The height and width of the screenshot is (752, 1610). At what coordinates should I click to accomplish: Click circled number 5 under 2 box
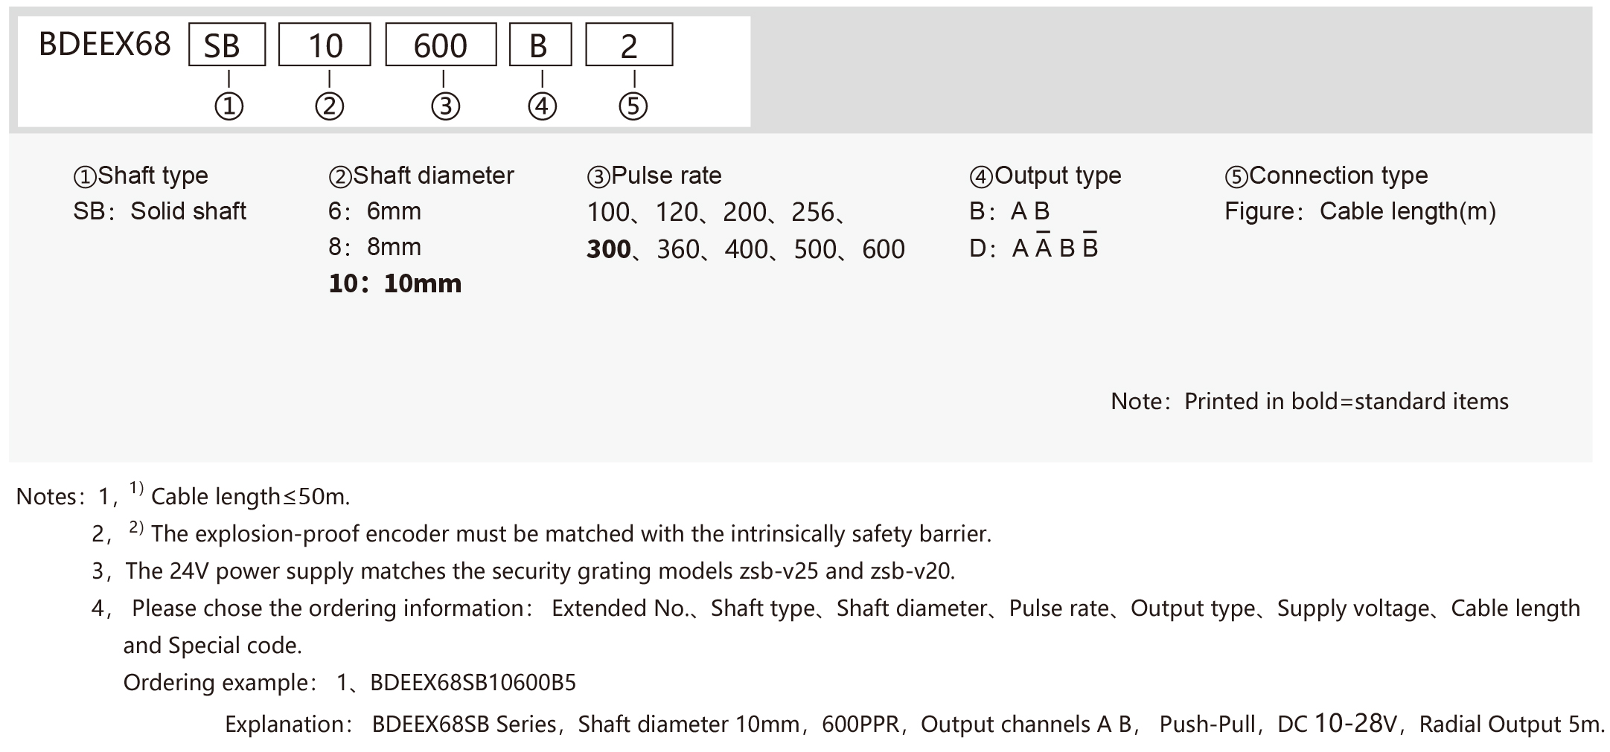(x=633, y=106)
